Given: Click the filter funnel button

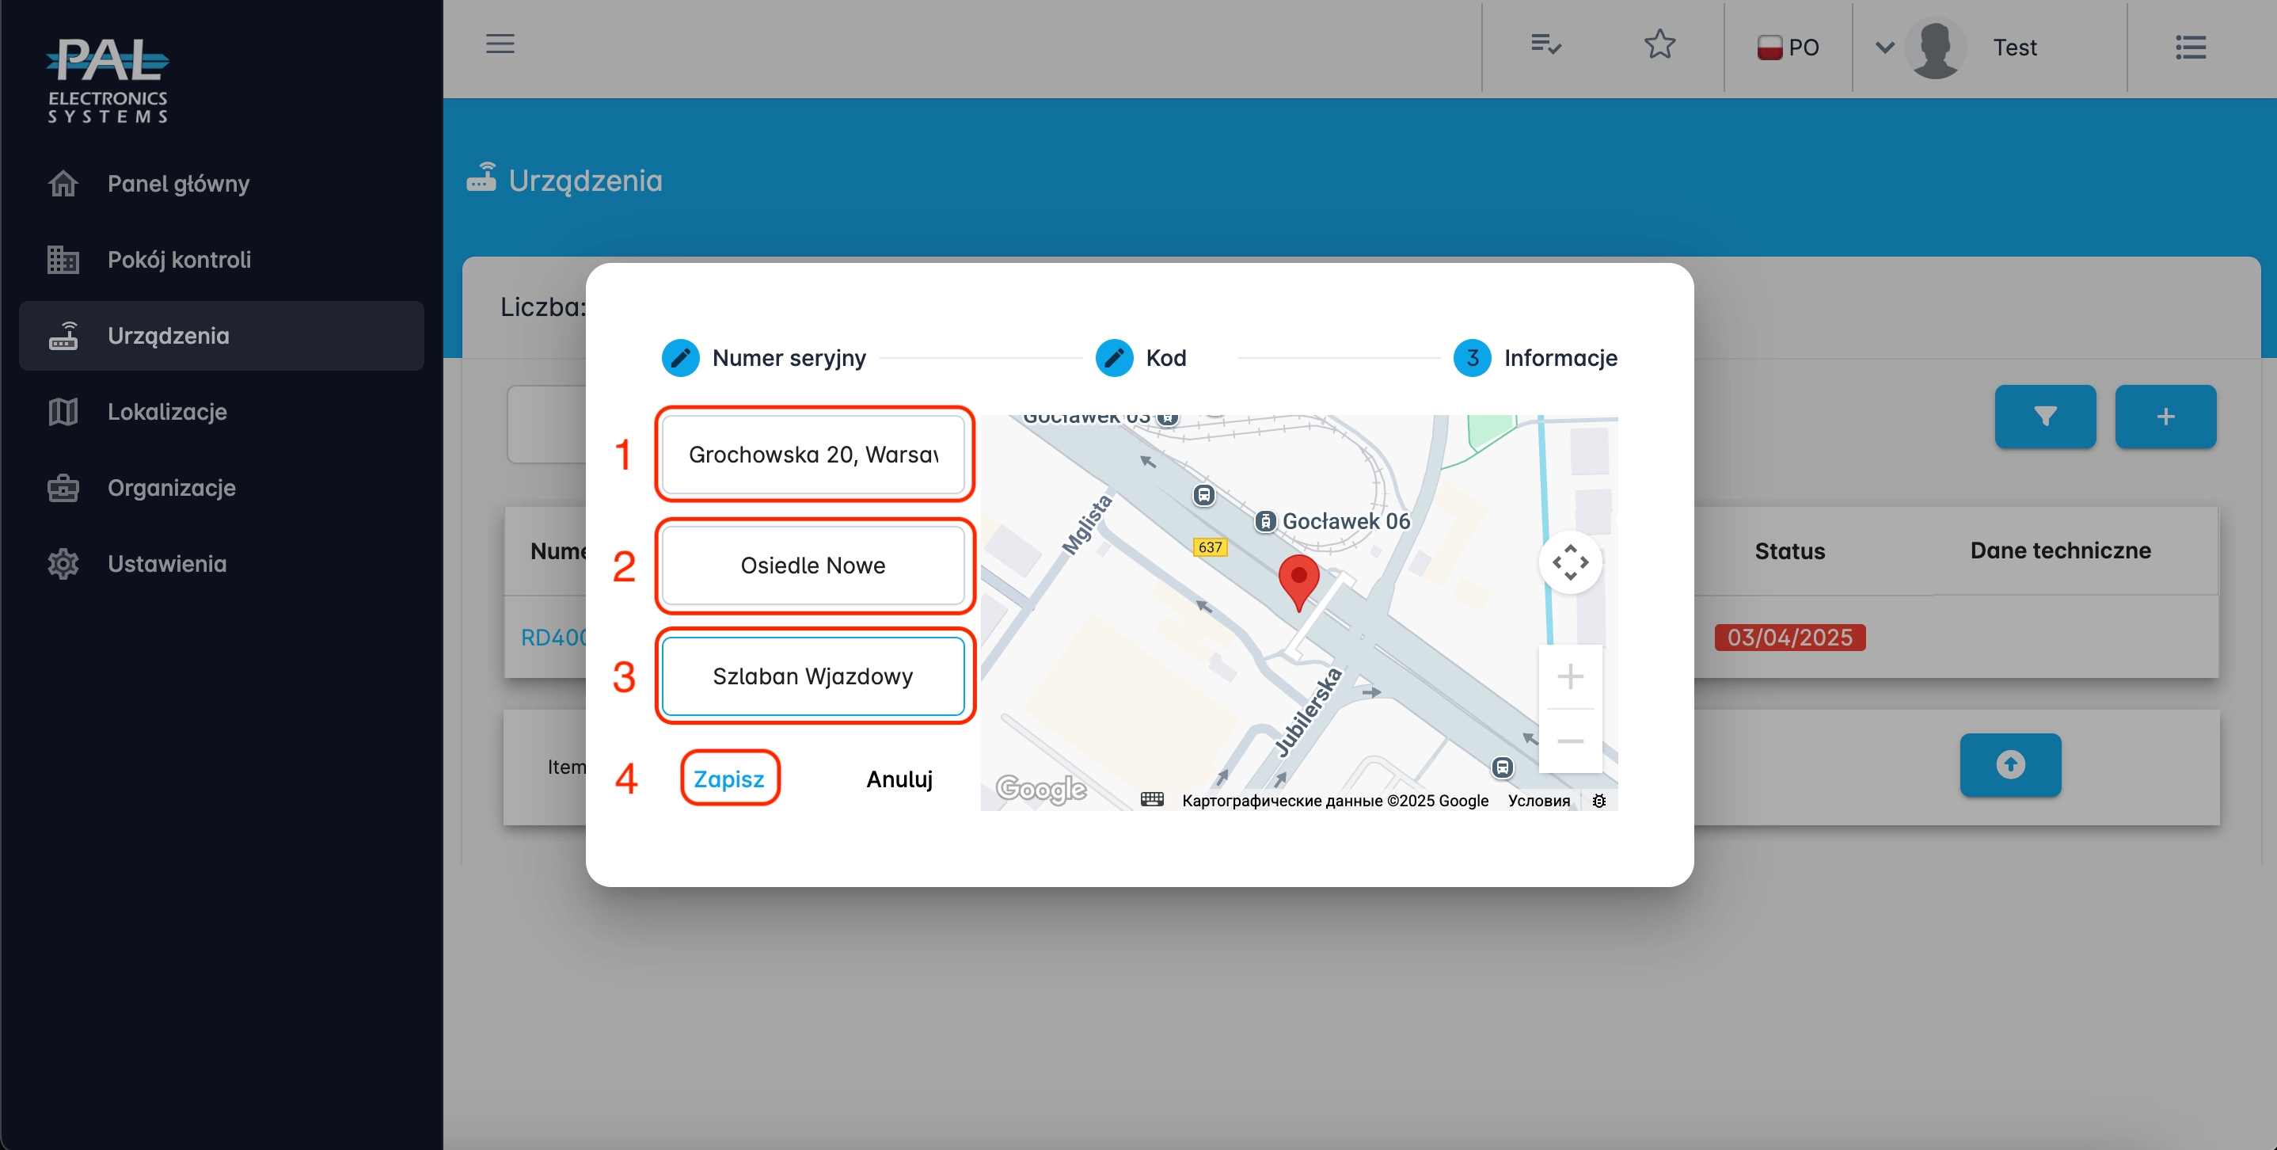Looking at the screenshot, I should (x=2044, y=417).
